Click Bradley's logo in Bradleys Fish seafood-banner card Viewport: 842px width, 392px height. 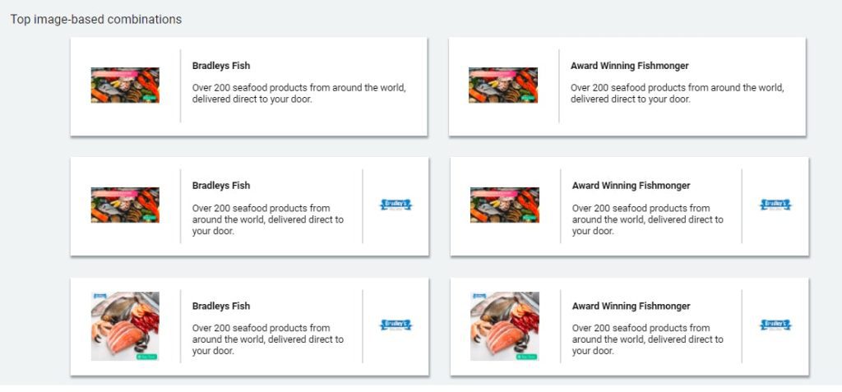pyautogui.click(x=396, y=205)
